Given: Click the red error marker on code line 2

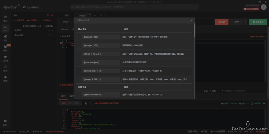Looking at the screenshot, I should pos(61,43).
